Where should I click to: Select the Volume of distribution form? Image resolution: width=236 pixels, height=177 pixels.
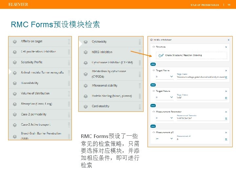tap(40, 94)
